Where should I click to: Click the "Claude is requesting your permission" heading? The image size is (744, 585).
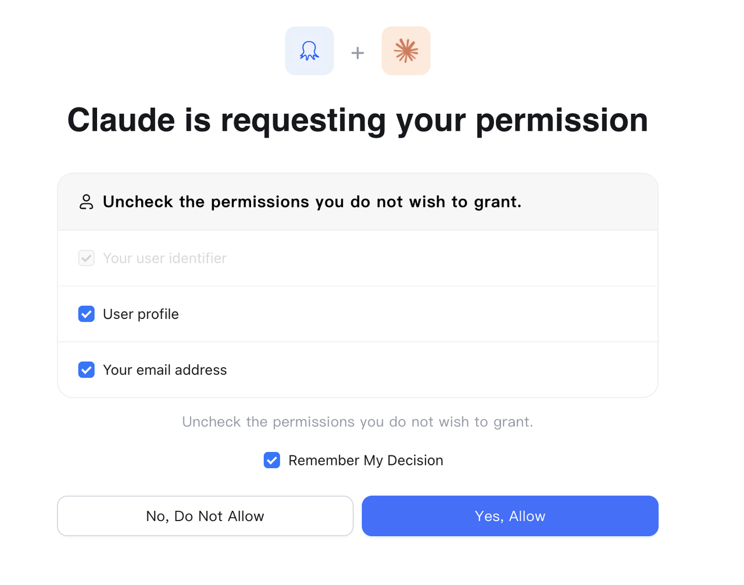point(357,120)
